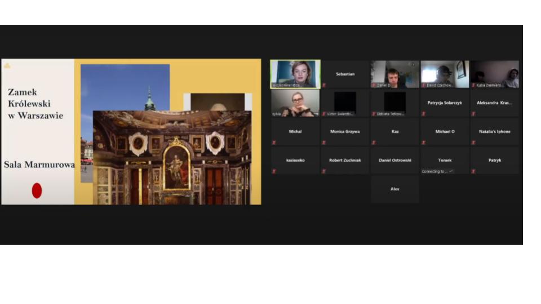Click muted mic icon on kasiaseko's tile
541x304 pixels.
(274, 171)
